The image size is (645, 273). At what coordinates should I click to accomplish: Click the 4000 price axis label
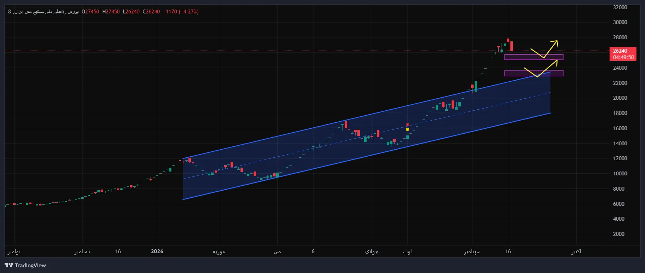(618, 219)
